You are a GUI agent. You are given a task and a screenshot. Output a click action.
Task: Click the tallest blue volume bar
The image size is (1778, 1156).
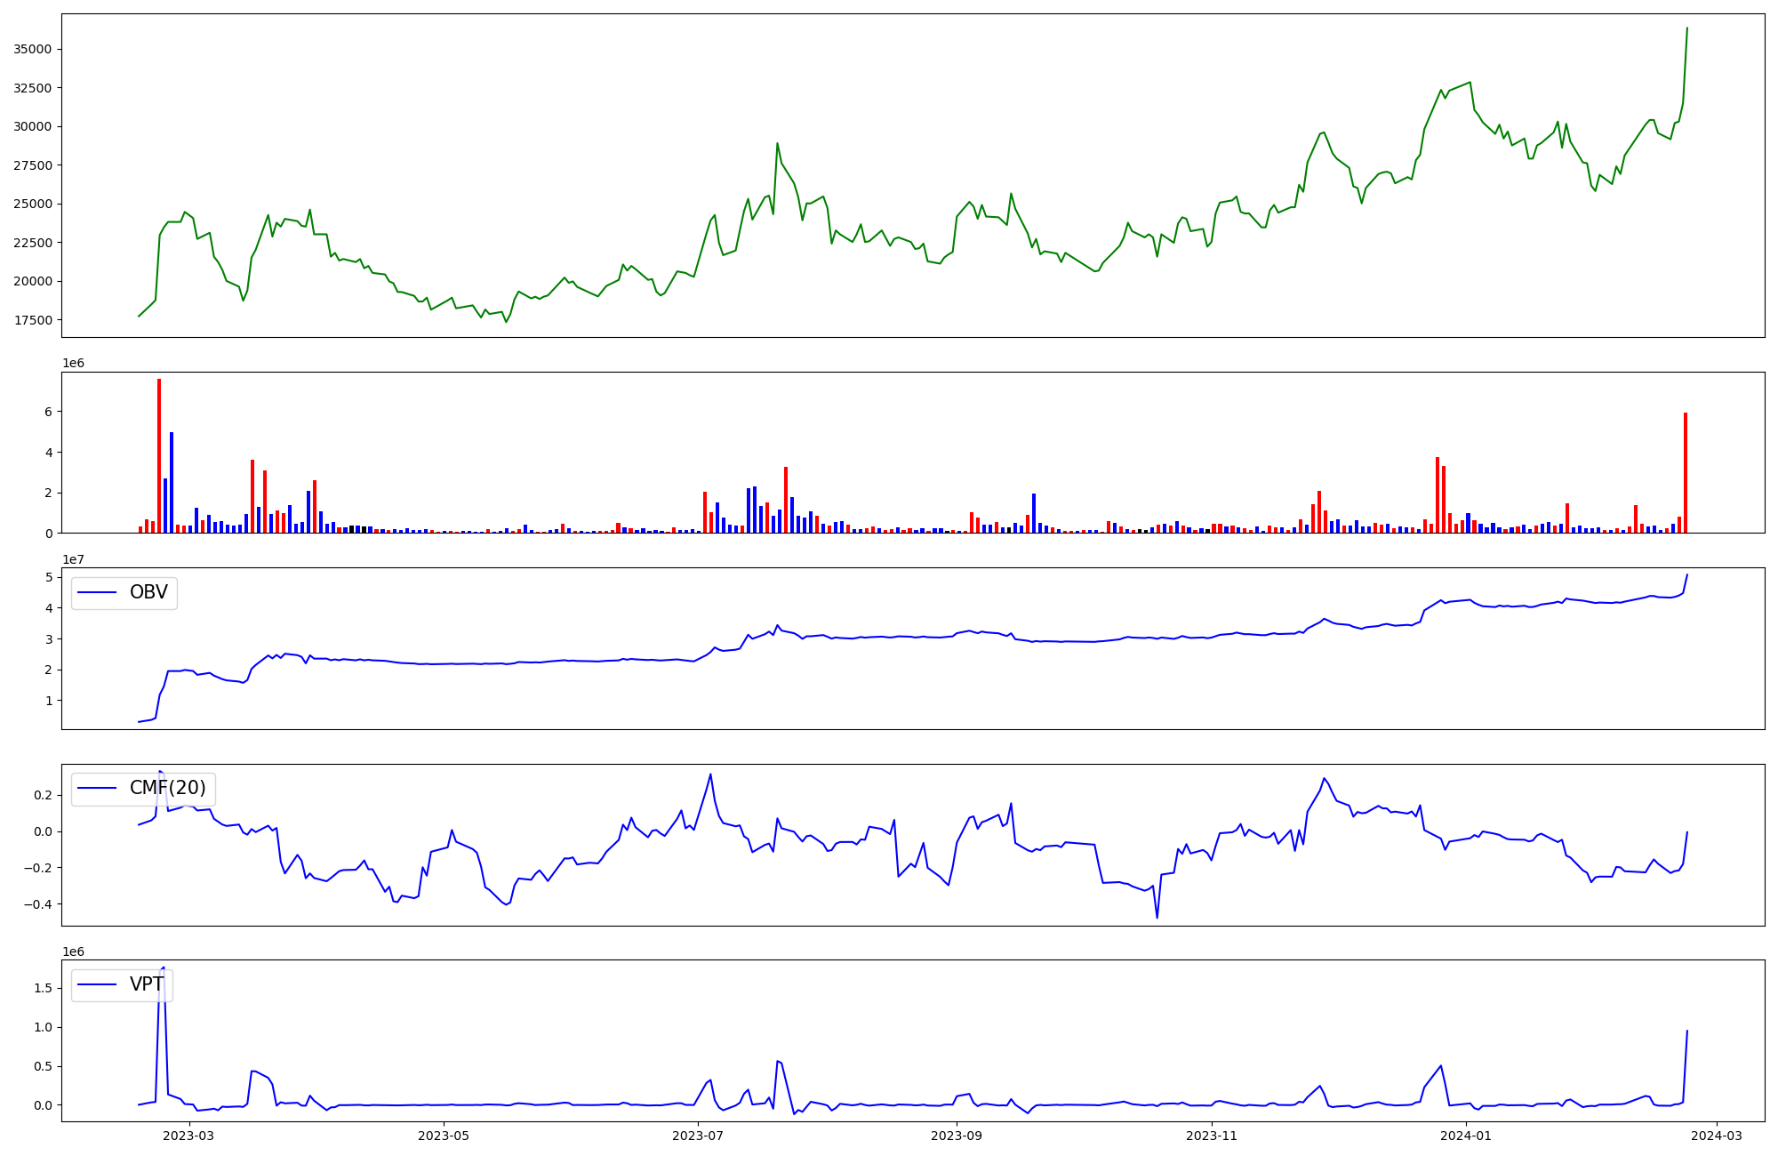172,482
